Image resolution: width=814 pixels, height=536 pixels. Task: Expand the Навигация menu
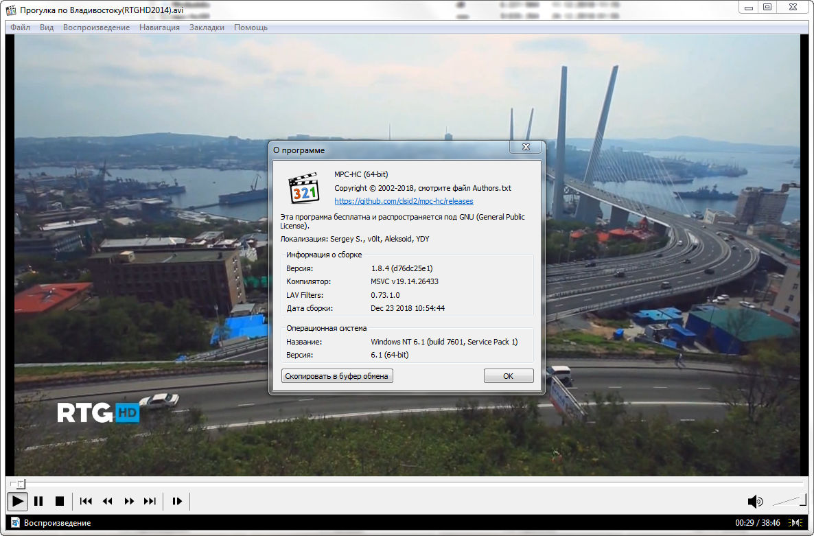[159, 27]
